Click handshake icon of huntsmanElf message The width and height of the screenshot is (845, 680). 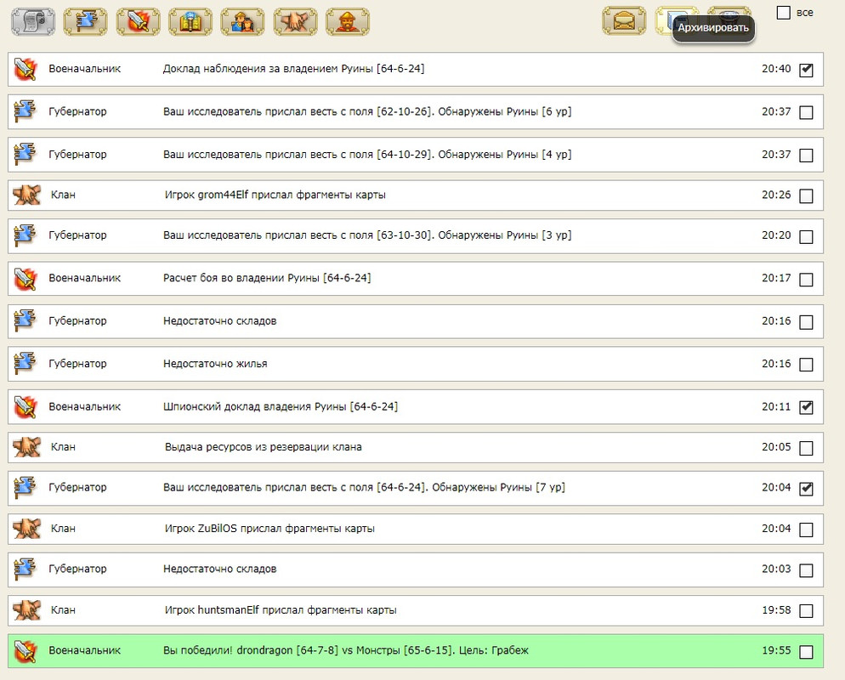(26, 610)
